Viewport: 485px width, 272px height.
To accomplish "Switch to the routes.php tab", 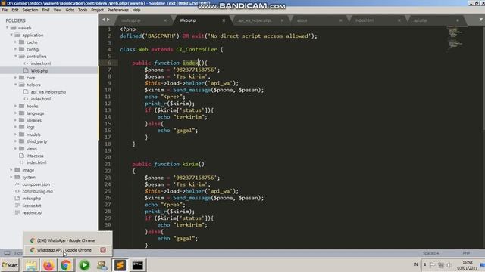I will [131, 20].
